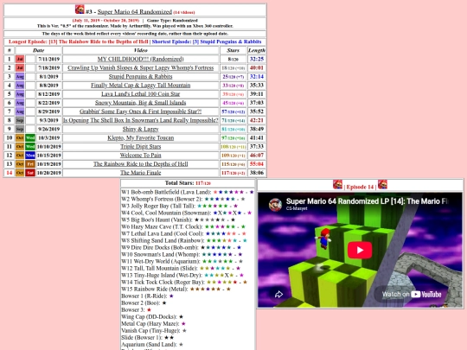The width and height of the screenshot is (467, 350).
Task: Open The Mario Finale episode link
Action: click(141, 173)
